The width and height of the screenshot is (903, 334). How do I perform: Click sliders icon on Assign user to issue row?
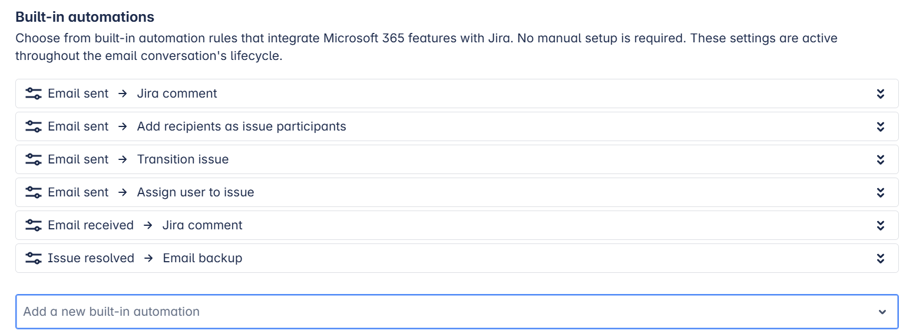pos(33,192)
